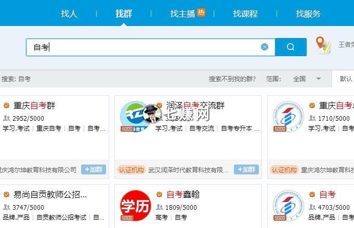Go to the 找课程 tab

(245, 14)
